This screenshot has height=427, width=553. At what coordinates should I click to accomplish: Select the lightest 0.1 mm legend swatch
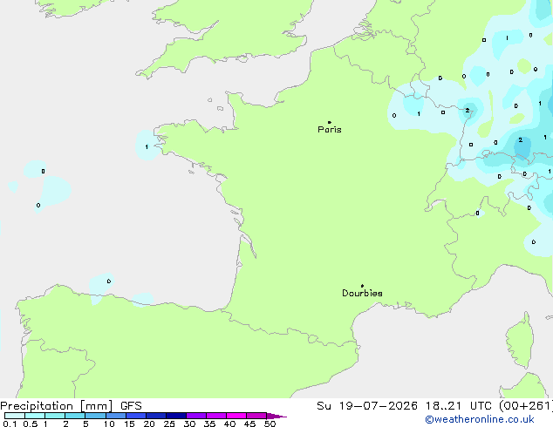15,416
